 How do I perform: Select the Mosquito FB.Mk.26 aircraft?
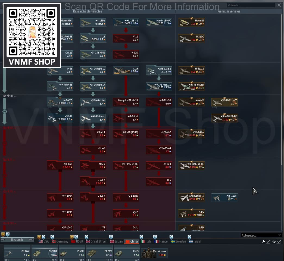[126, 102]
